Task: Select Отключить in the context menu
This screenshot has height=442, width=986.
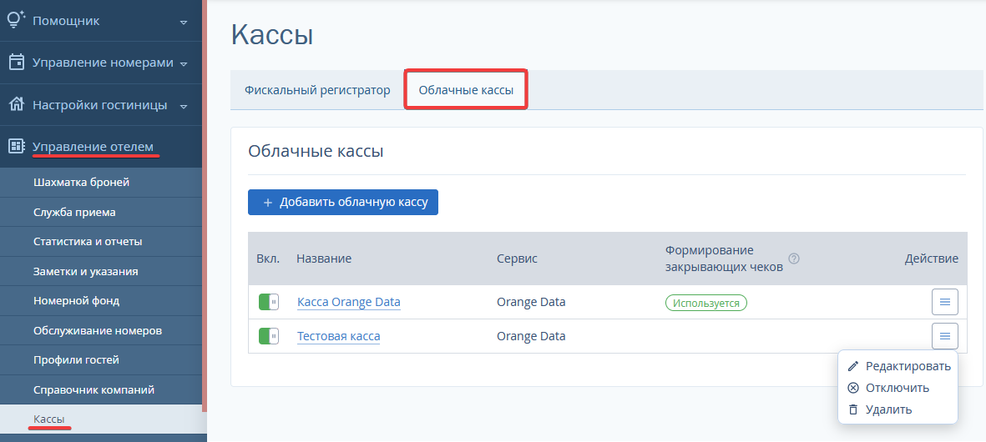Action: pyautogui.click(x=898, y=388)
